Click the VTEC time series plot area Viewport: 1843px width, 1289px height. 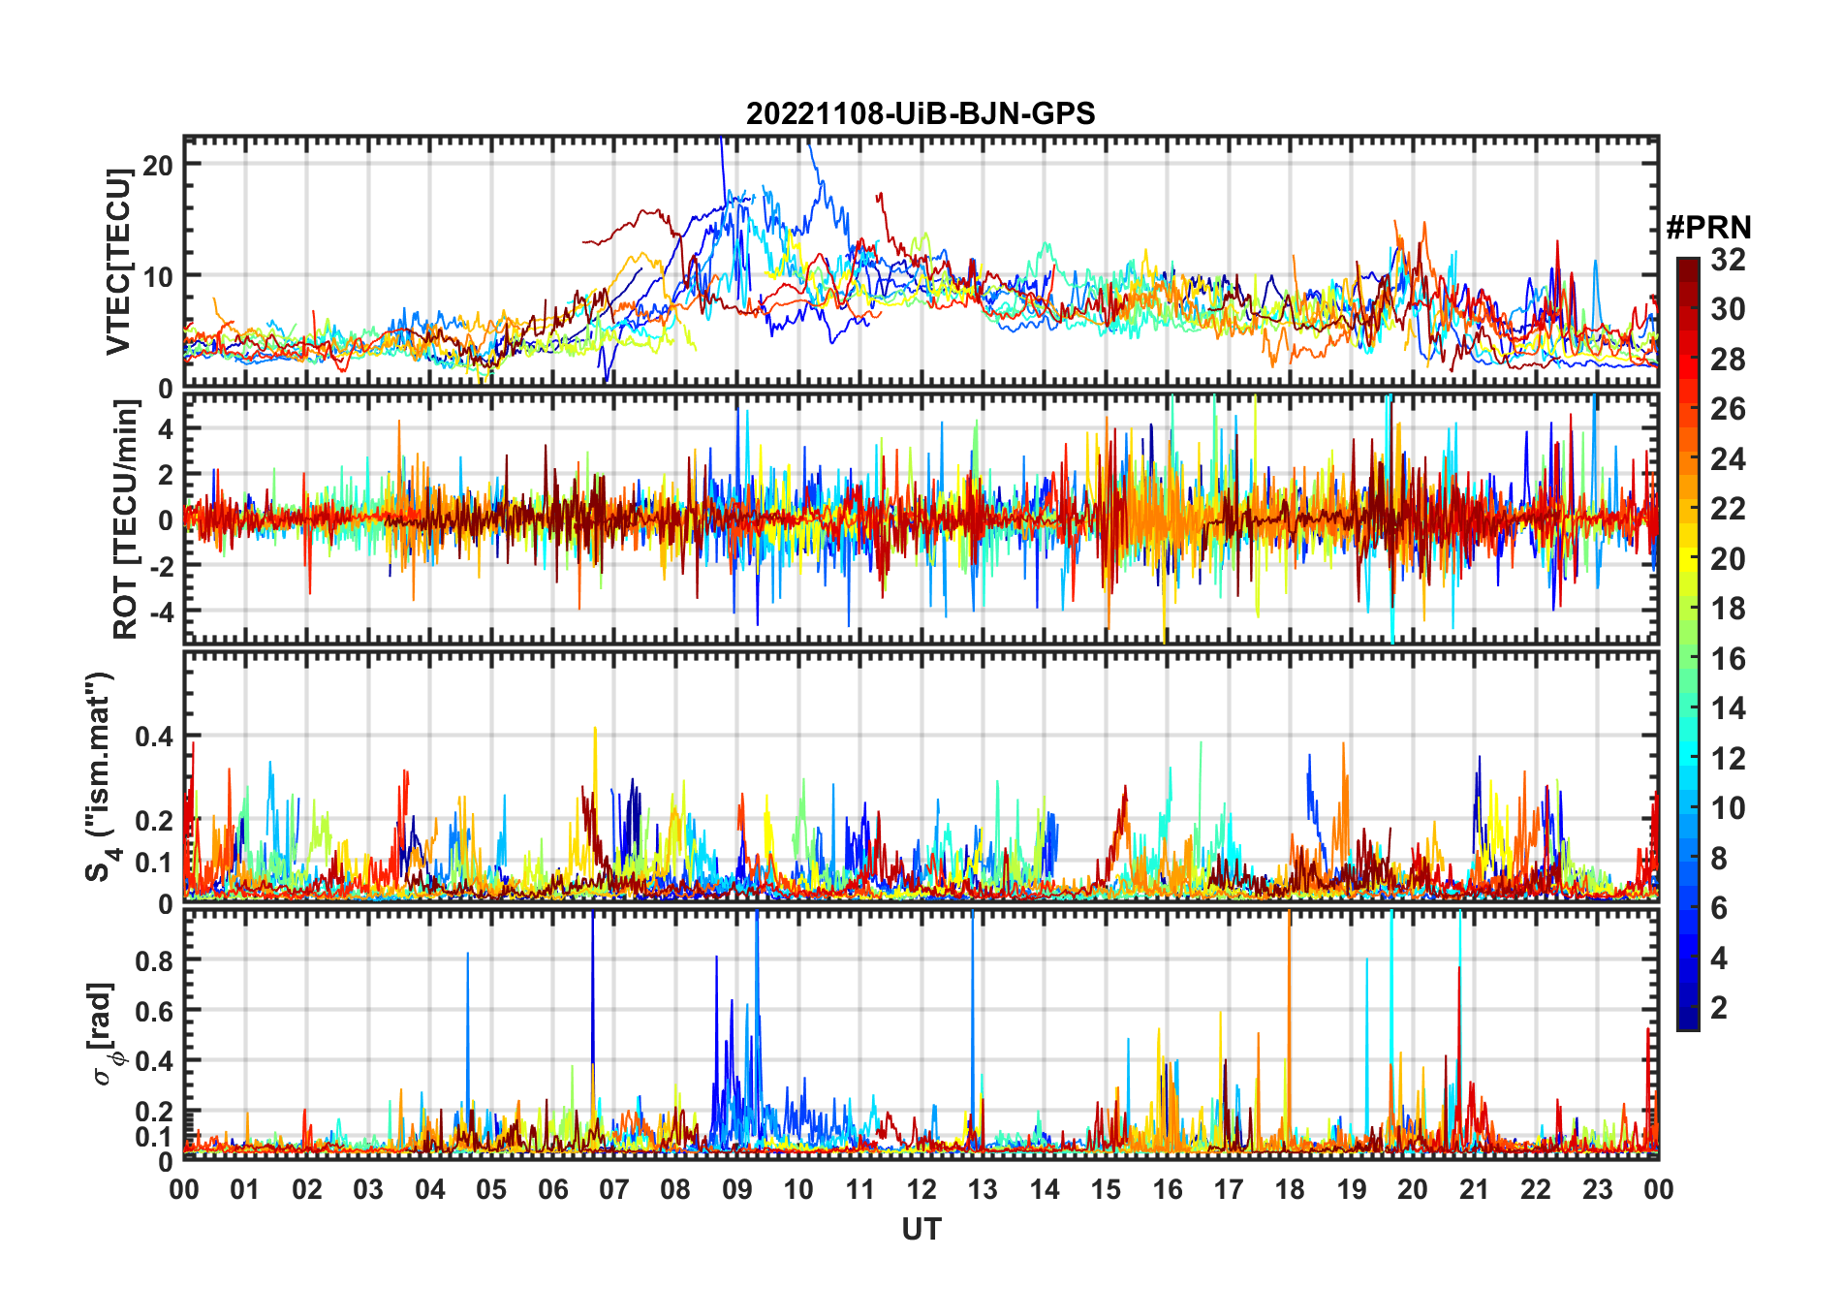click(921, 262)
